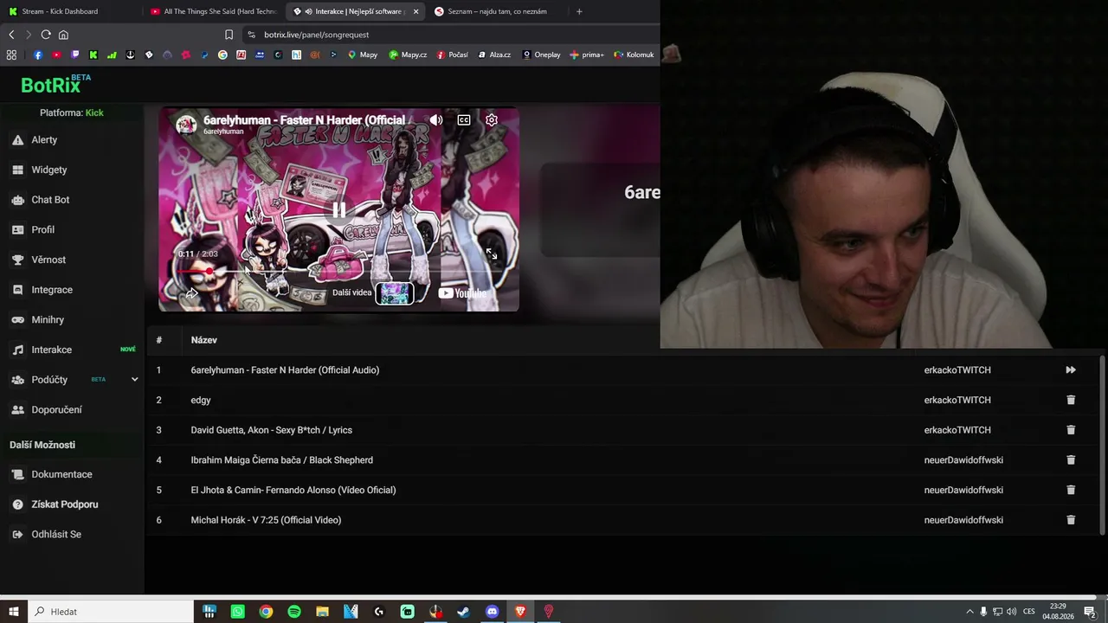The height and width of the screenshot is (623, 1108).
Task: Open Steam from the taskbar
Action: [464, 612]
